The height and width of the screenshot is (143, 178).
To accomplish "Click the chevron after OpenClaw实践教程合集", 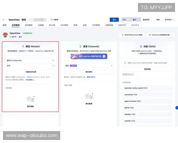I will 172,35.
